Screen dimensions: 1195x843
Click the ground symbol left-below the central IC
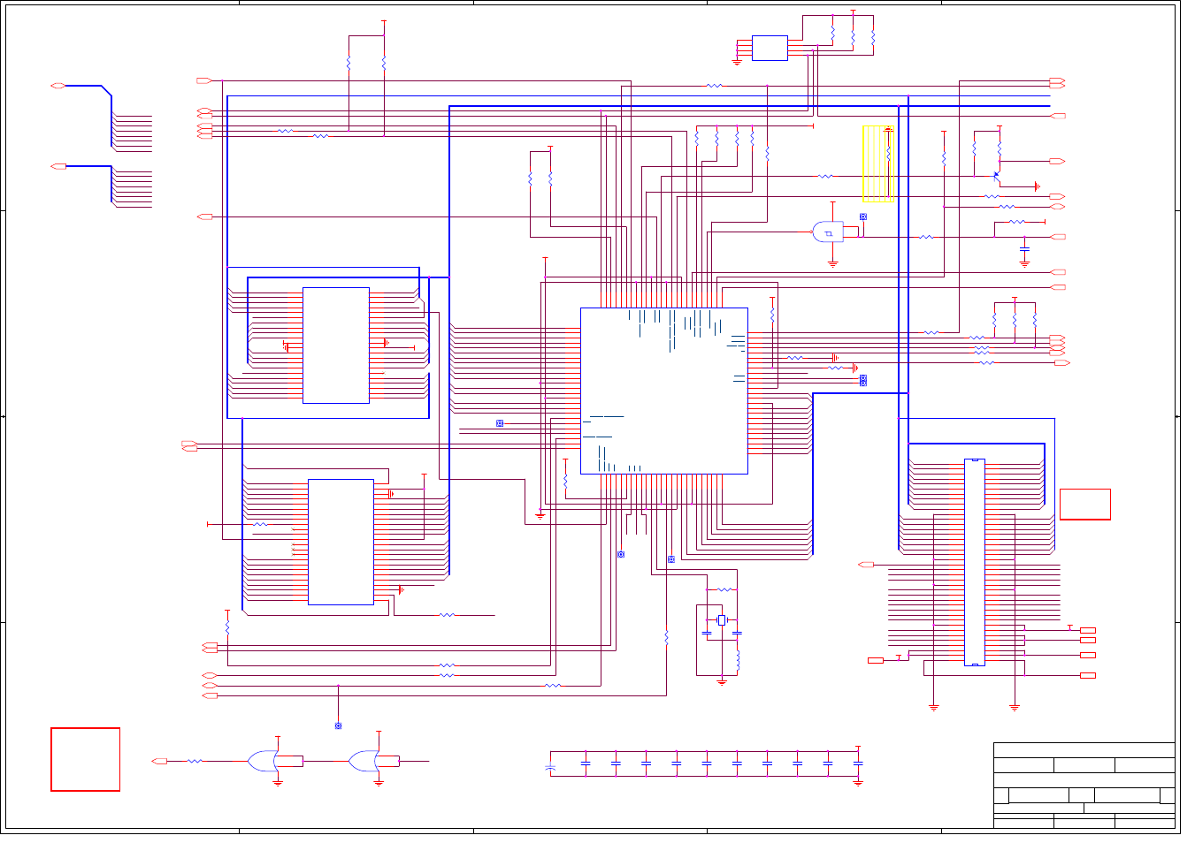coord(540,515)
